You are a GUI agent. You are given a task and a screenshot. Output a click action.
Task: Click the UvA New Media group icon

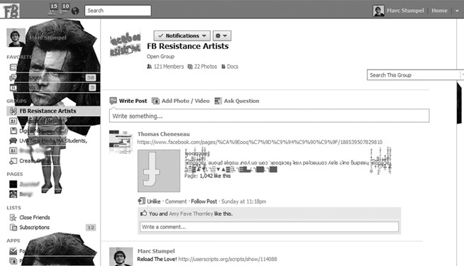(x=13, y=141)
